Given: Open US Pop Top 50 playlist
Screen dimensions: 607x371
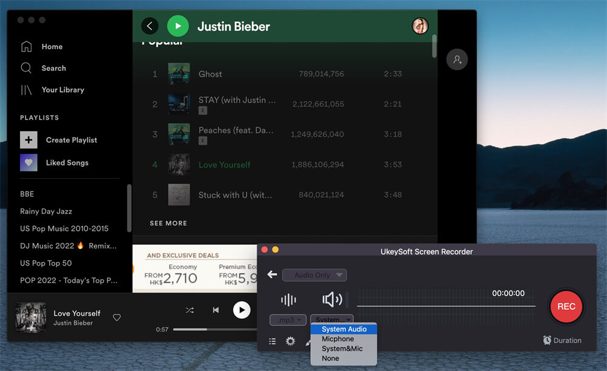Looking at the screenshot, I should coord(46,263).
